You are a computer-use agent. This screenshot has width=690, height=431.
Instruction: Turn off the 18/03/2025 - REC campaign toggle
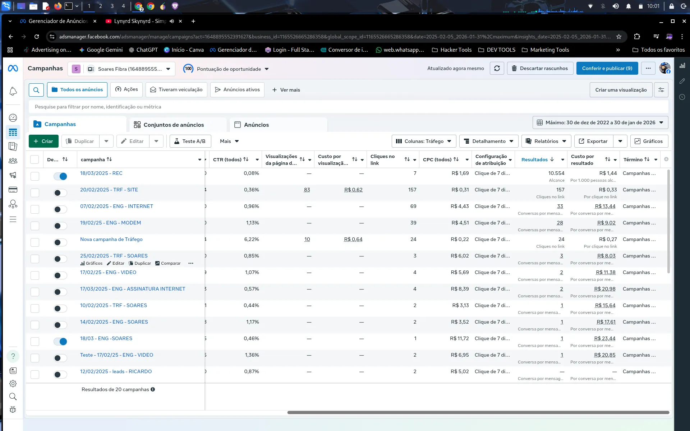(60, 176)
